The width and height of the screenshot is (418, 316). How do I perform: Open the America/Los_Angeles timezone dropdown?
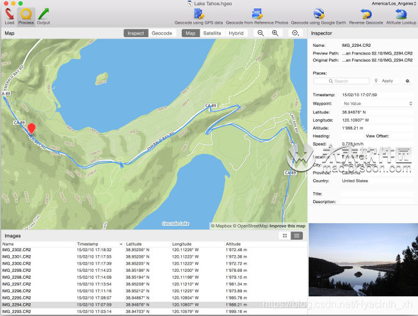point(394,3)
